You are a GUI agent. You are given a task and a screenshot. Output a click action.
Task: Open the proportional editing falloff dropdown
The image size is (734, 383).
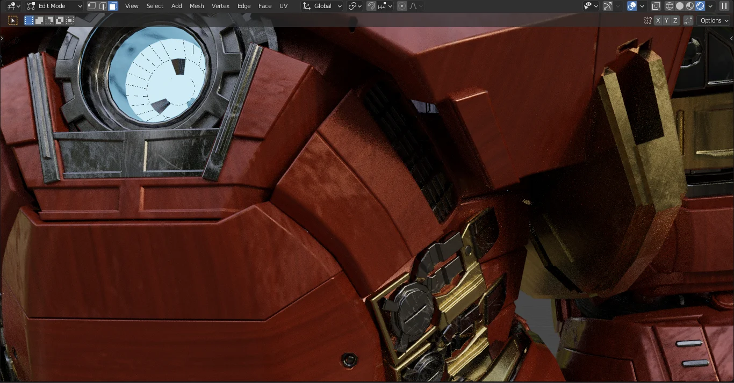click(x=415, y=6)
